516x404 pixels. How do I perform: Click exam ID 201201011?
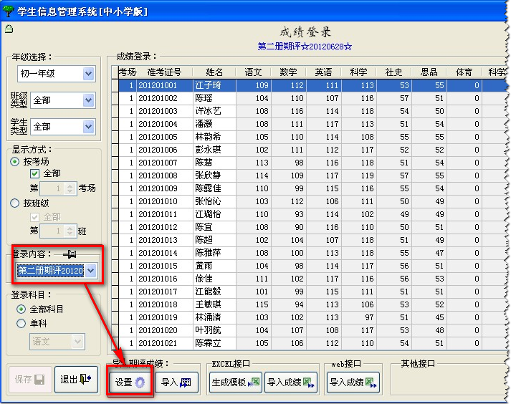coord(158,214)
